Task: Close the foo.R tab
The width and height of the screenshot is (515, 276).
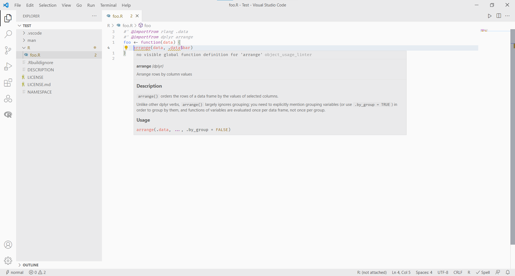Action: [137, 16]
